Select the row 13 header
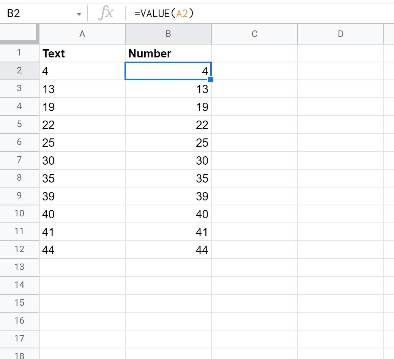This screenshot has height=359, width=394. click(19, 267)
